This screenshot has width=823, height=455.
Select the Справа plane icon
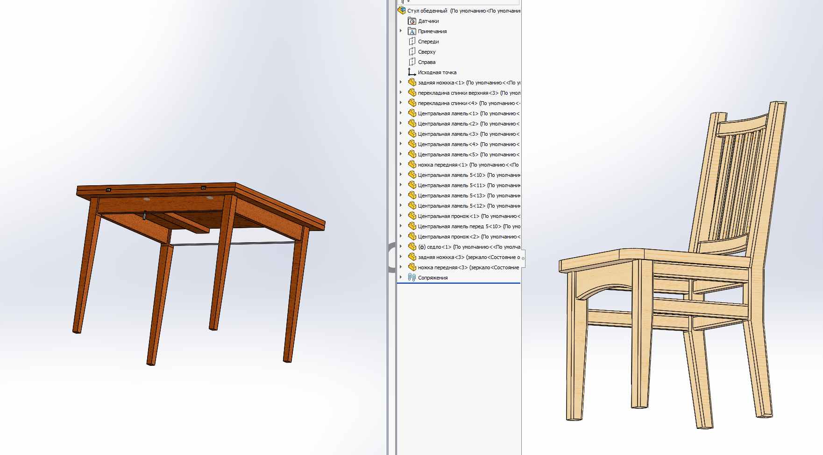[412, 62]
